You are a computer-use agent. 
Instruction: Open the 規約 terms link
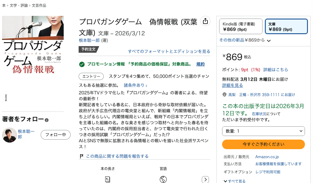[200, 64]
